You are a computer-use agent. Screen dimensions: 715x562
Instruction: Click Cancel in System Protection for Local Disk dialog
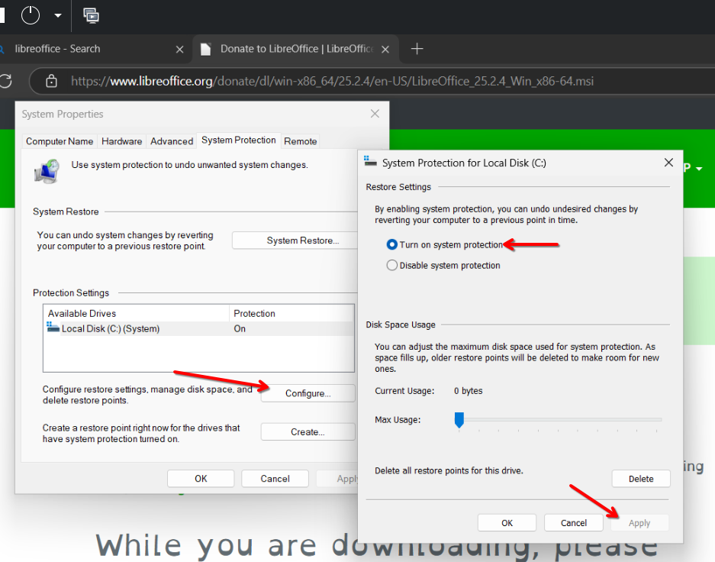coord(574,523)
